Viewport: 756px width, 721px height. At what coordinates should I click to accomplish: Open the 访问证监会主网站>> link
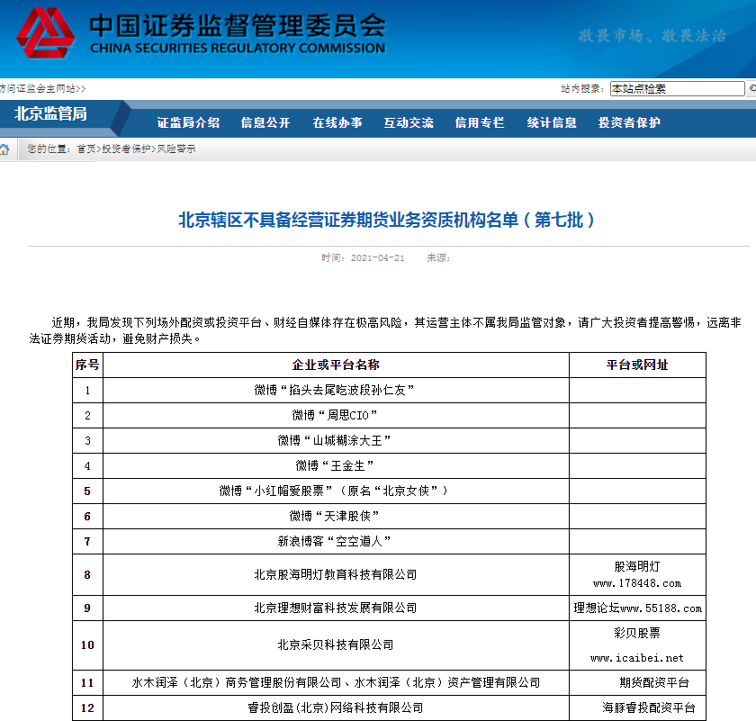[43, 89]
